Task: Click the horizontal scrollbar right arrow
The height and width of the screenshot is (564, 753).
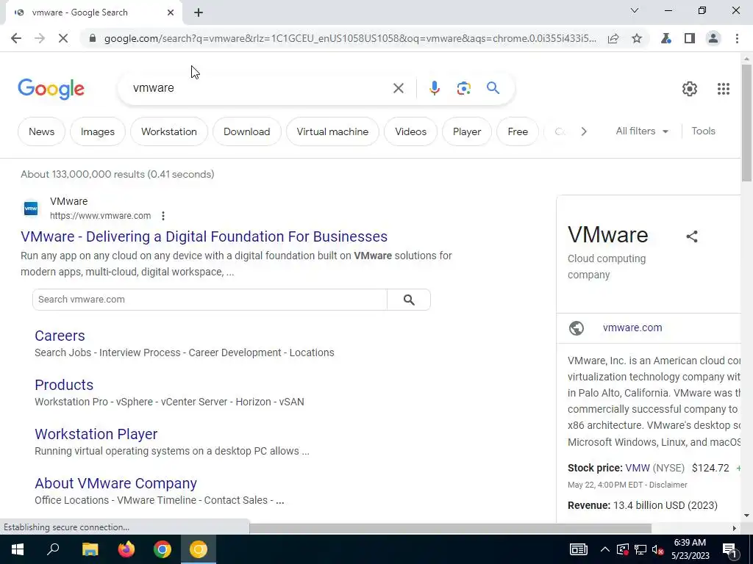Action: pyautogui.click(x=735, y=528)
